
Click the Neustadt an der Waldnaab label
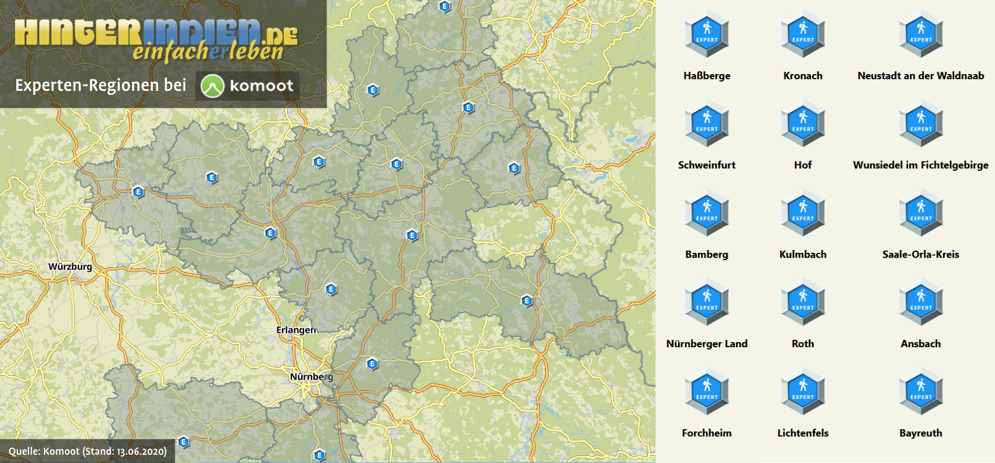pyautogui.click(x=921, y=76)
